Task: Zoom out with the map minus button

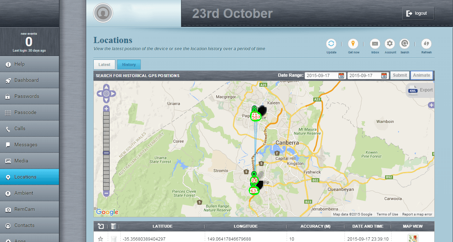Action: [106, 194]
